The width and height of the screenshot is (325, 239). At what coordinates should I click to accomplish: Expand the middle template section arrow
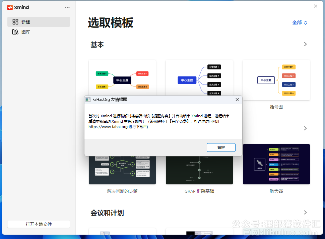tap(305, 128)
